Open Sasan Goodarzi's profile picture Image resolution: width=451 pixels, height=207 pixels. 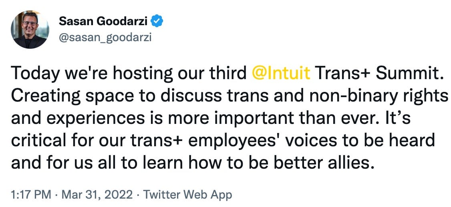pyautogui.click(x=30, y=30)
